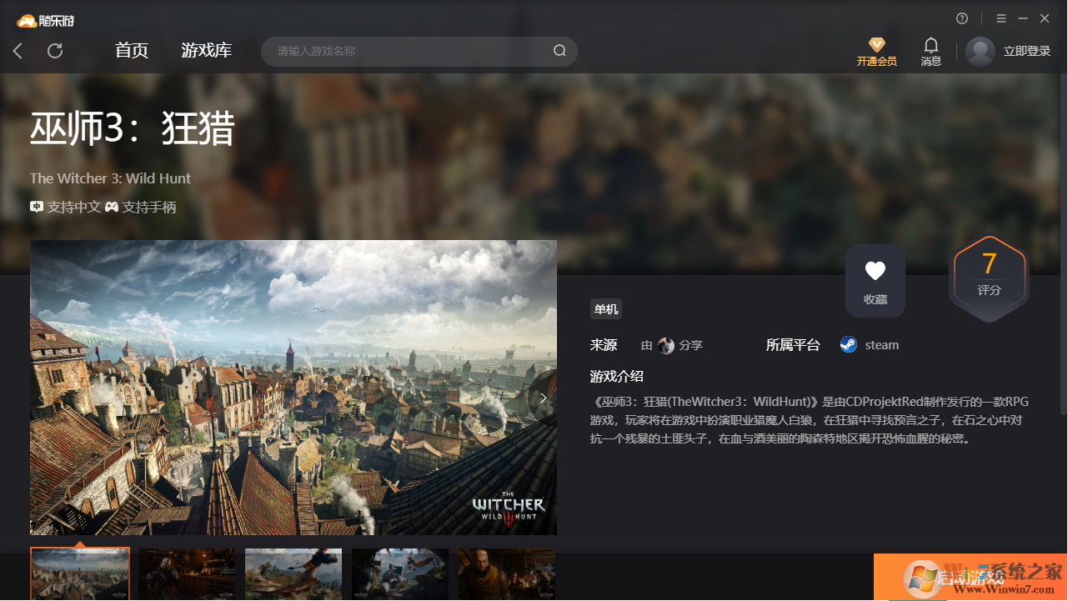Click the search magnifier icon

pyautogui.click(x=559, y=51)
